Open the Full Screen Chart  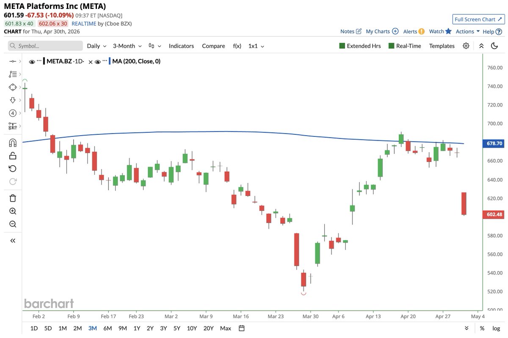478,19
